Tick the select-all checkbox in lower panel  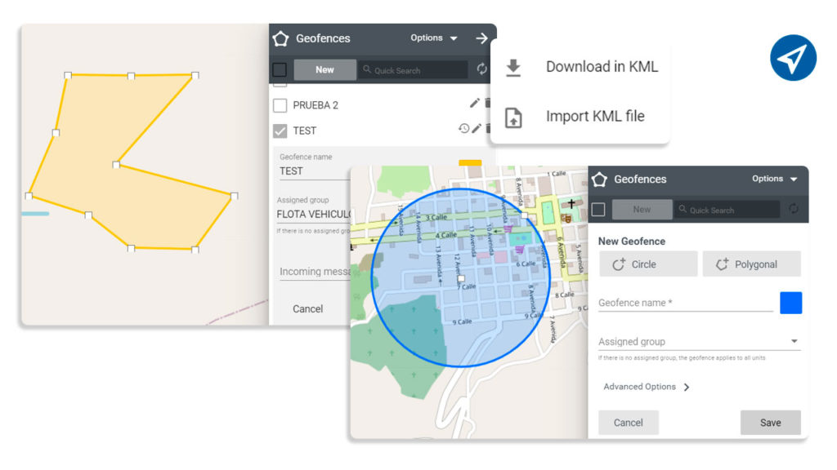[598, 210]
